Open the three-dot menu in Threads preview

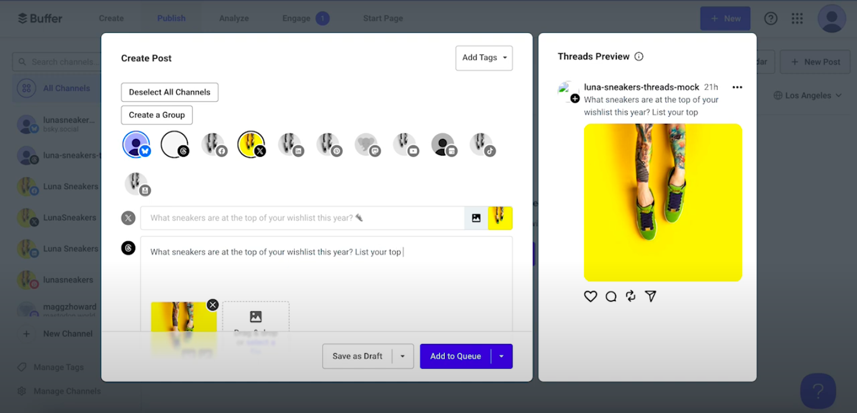click(737, 87)
